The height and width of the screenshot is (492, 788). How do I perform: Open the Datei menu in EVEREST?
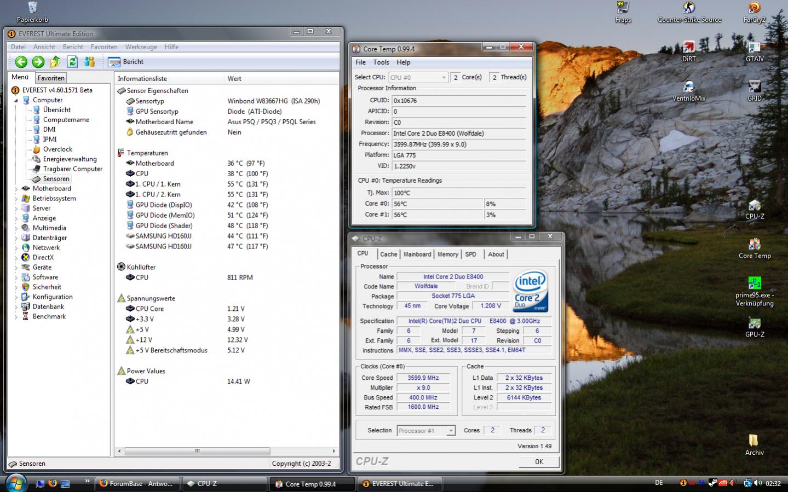coord(18,47)
